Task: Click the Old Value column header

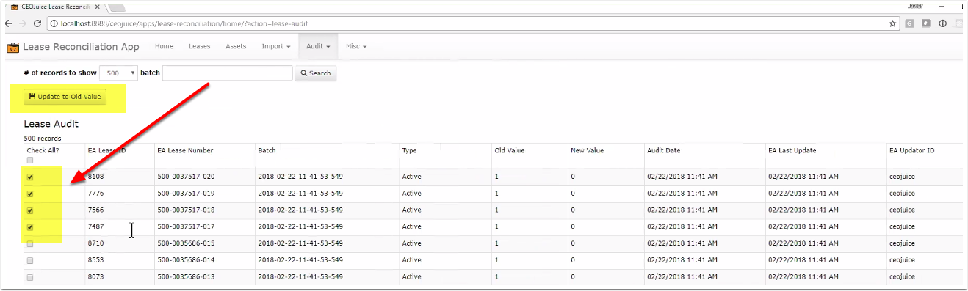Action: (x=510, y=150)
